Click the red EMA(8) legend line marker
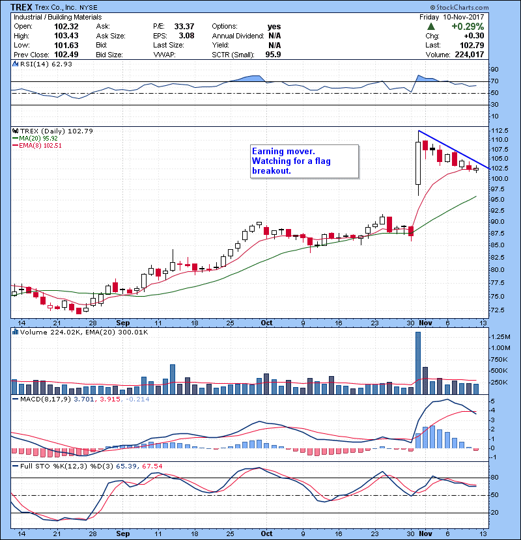The width and height of the screenshot is (521, 540). (15, 146)
